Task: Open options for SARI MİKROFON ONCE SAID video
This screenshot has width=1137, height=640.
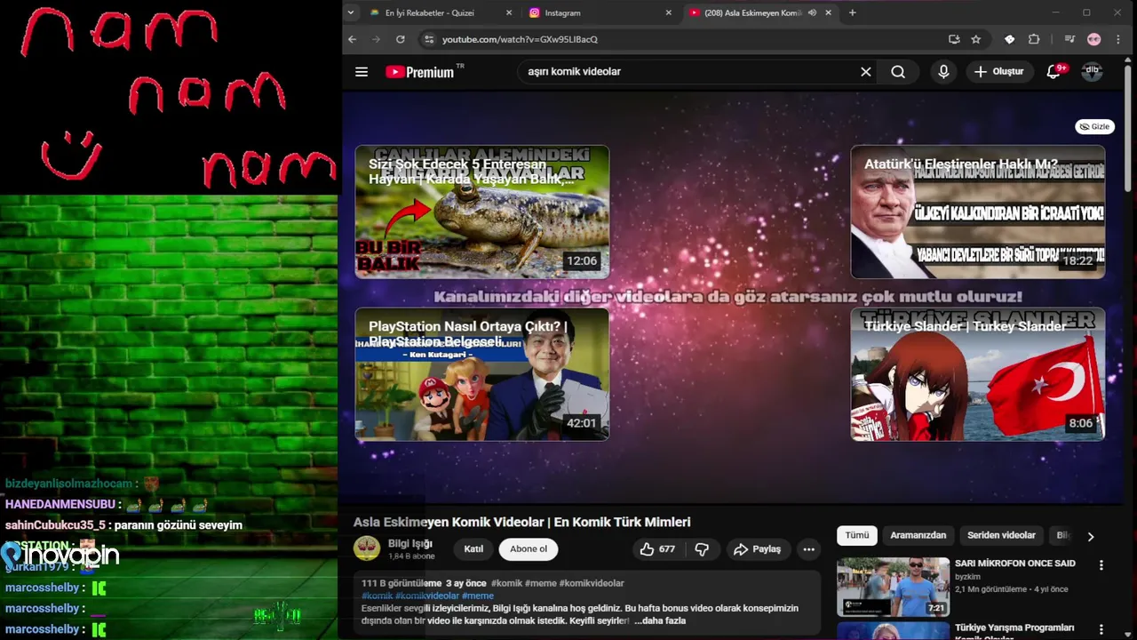Action: pos(1101,565)
